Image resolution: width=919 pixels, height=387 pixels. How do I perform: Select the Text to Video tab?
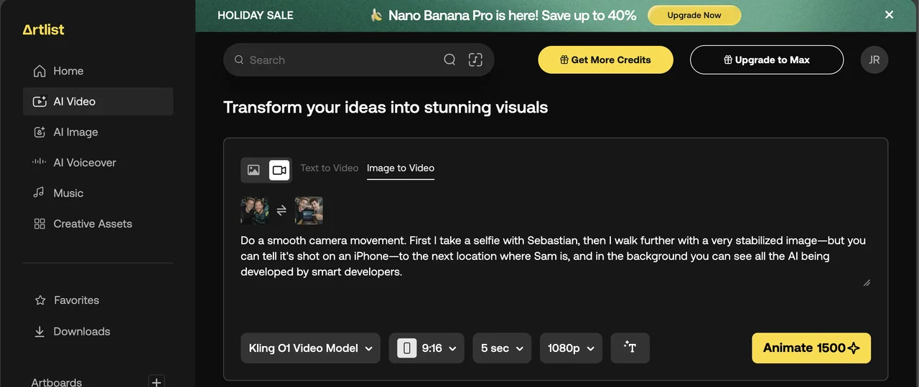(329, 168)
